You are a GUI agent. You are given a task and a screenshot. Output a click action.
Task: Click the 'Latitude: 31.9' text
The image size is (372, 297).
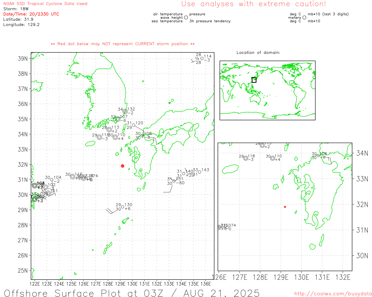coord(18,19)
